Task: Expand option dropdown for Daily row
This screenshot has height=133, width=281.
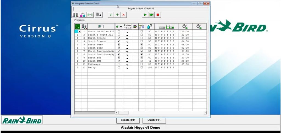Action: coord(127,68)
